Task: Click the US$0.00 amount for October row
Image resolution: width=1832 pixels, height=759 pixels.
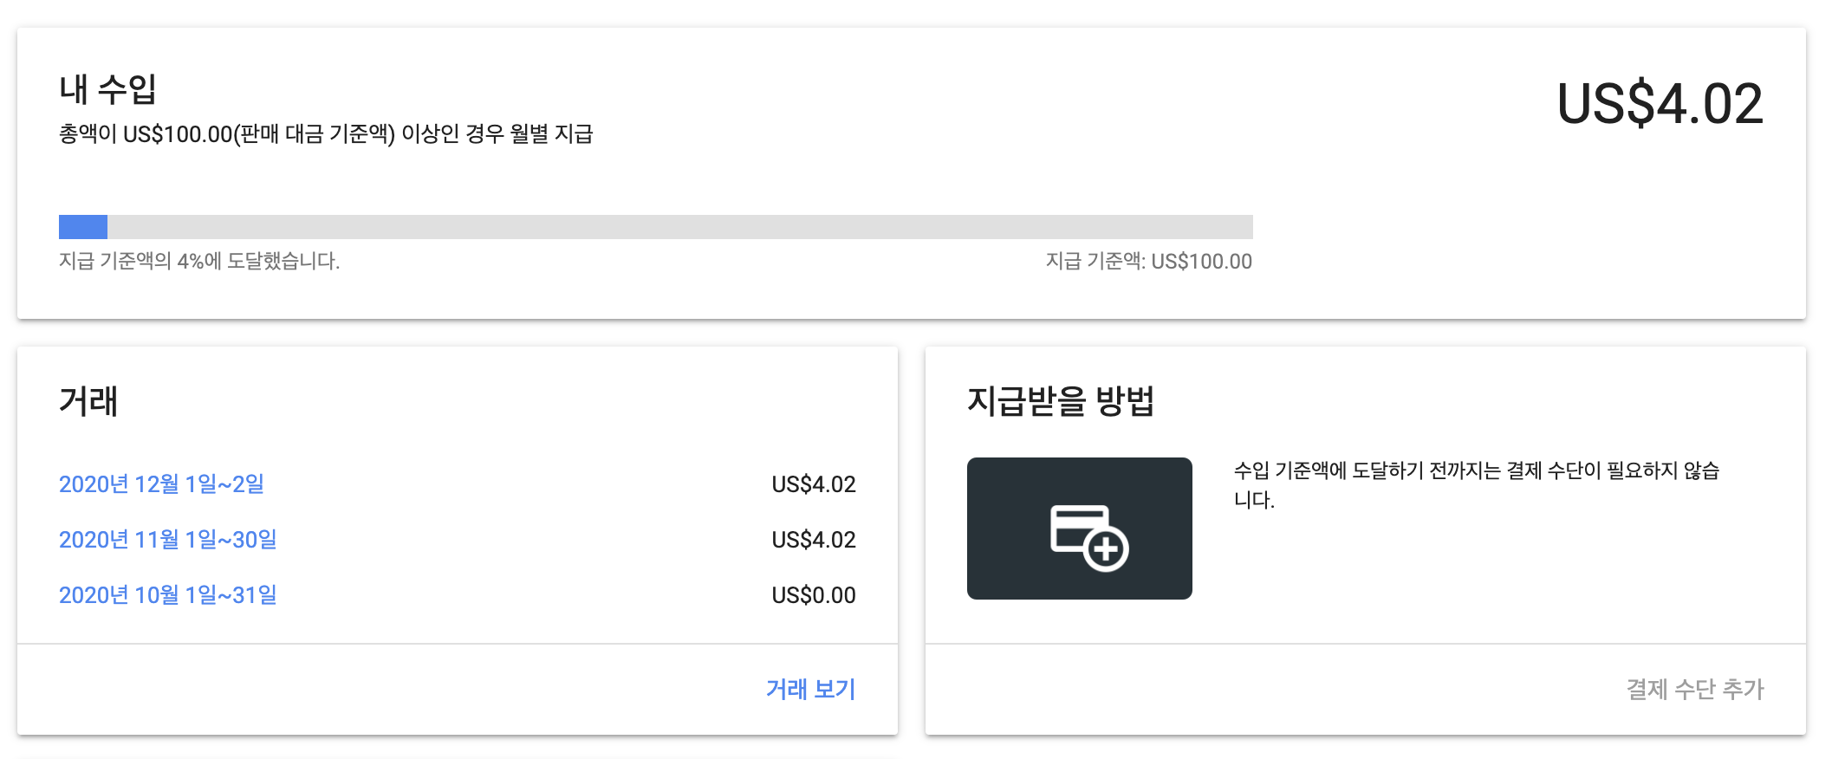Action: coord(814,595)
